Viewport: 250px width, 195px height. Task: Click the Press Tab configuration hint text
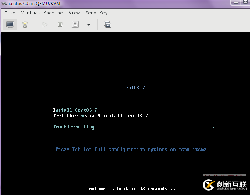pos(132,149)
